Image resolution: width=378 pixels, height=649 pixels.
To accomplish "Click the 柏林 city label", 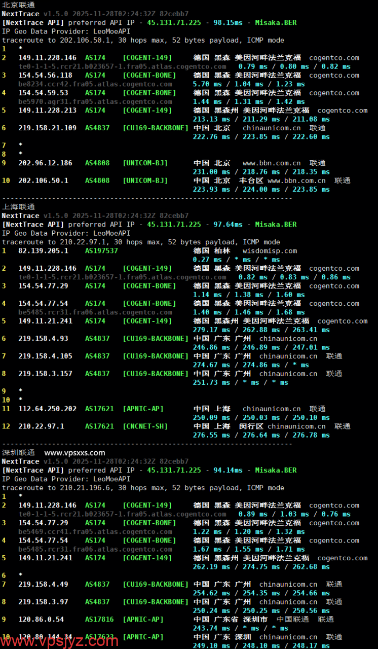I will pyautogui.click(x=222, y=251).
